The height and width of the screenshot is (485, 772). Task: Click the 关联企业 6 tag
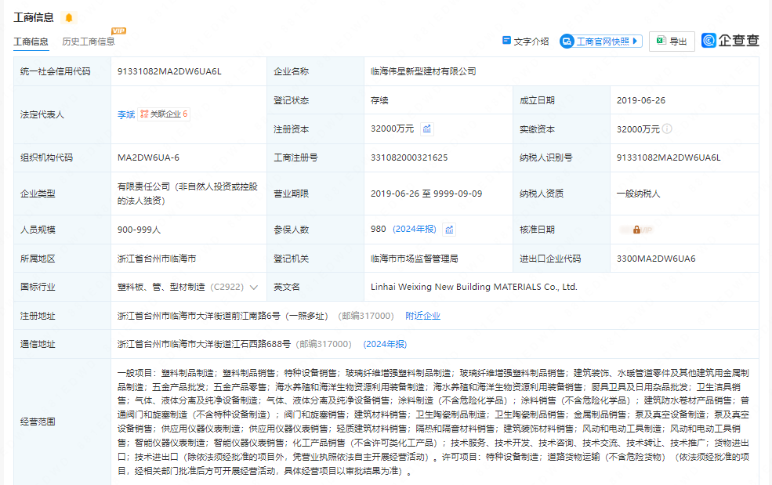pyautogui.click(x=165, y=114)
